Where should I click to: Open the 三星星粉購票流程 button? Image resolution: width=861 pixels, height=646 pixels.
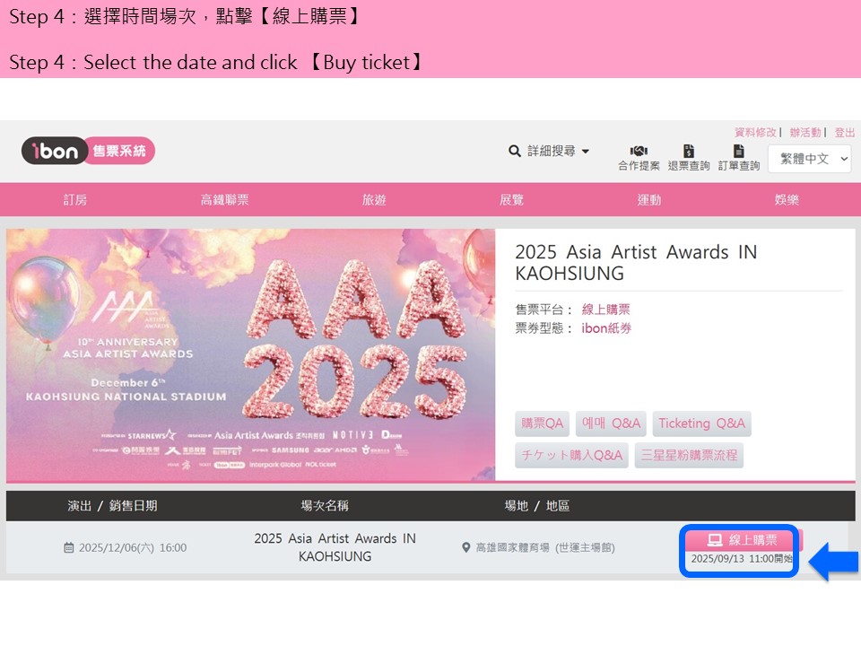pyautogui.click(x=689, y=455)
